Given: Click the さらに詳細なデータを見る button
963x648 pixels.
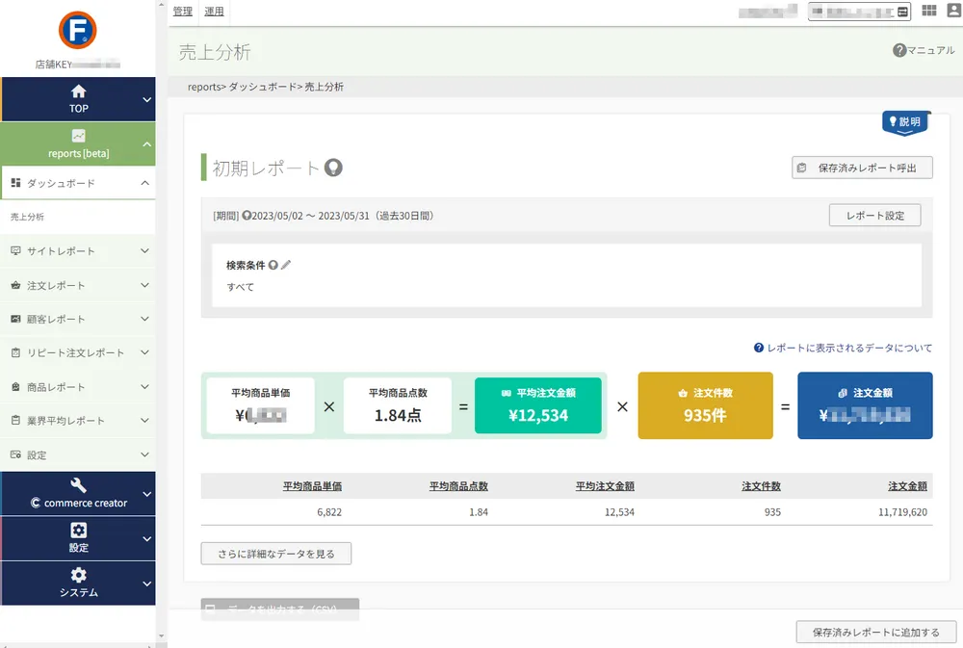Looking at the screenshot, I should [x=275, y=553].
